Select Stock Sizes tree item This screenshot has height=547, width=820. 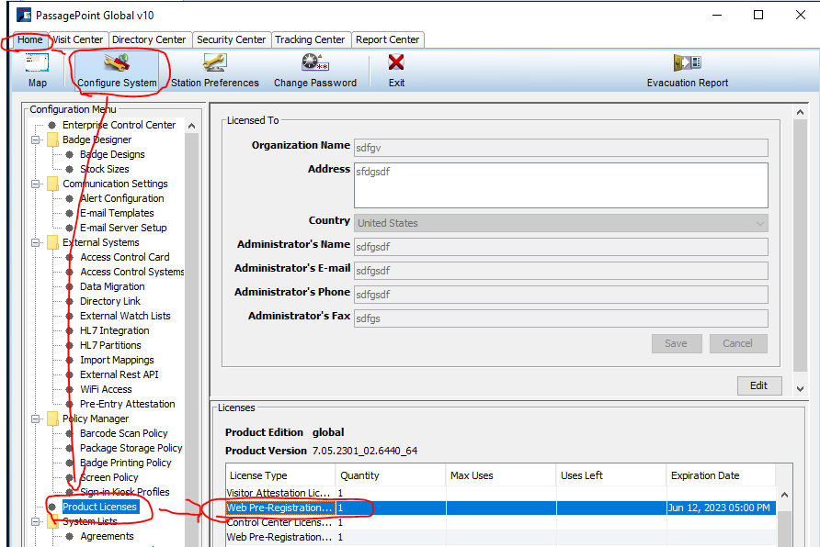pyautogui.click(x=105, y=169)
